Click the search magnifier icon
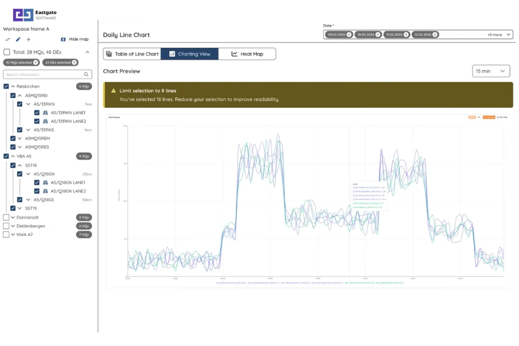519x346 pixels. click(86, 74)
